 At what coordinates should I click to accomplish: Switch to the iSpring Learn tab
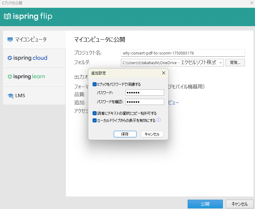[34, 77]
